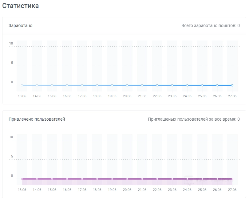
Task: Select the 16.06 marker on the Заработано chart
Action: (x=67, y=85)
